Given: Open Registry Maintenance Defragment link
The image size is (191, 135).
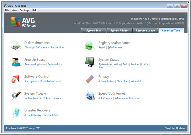Looking at the screenshot, I should (x=117, y=48).
